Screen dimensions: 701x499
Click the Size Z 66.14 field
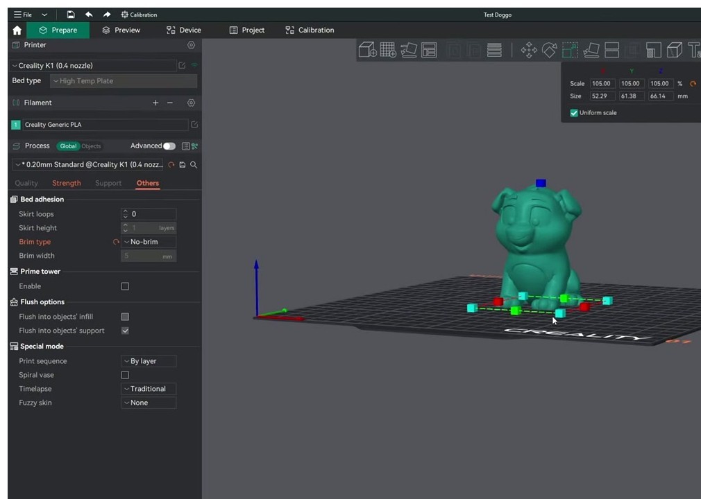[660, 96]
